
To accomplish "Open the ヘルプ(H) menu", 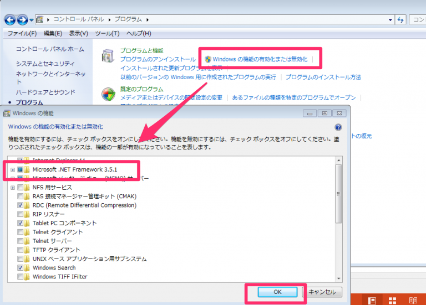I will pyautogui.click(x=139, y=33).
